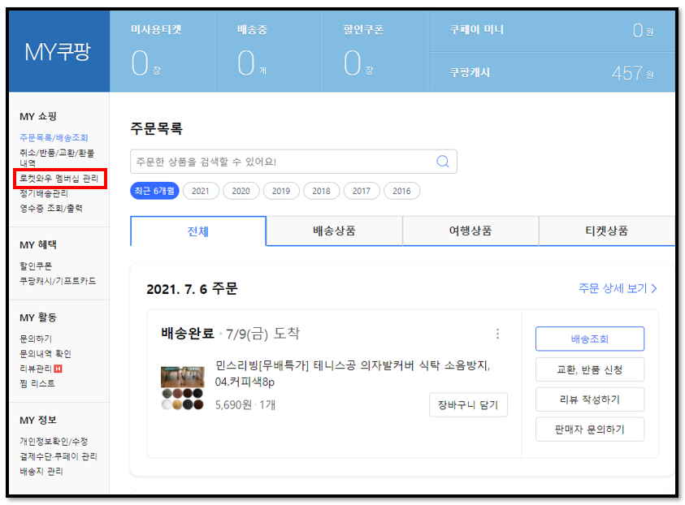Open 찜 리스트 link
This screenshot has height=505, width=685.
37,383
